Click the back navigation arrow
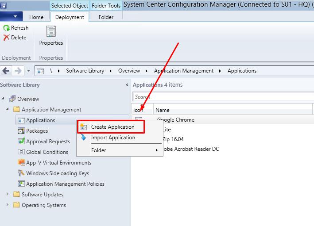Screen dimensions: 314x226 click(x=6, y=71)
